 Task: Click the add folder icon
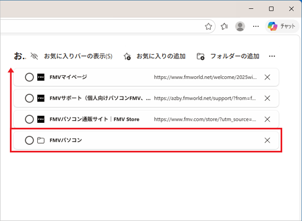pyautogui.click(x=200, y=56)
